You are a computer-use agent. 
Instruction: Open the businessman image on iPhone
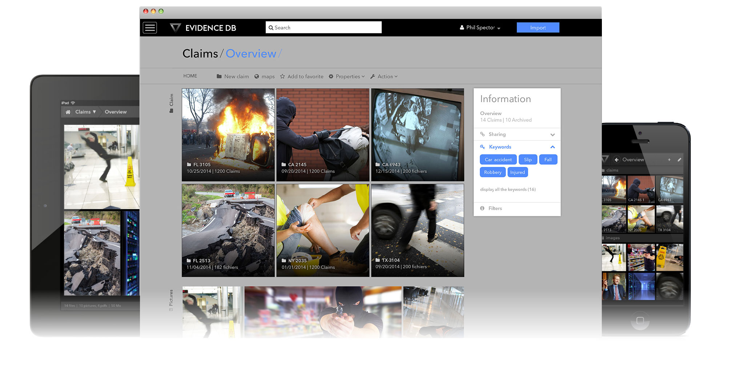point(614,286)
